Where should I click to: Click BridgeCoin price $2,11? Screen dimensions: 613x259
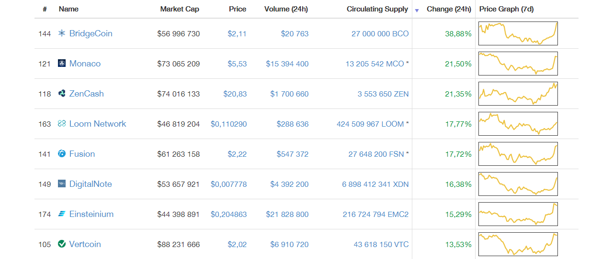[237, 33]
